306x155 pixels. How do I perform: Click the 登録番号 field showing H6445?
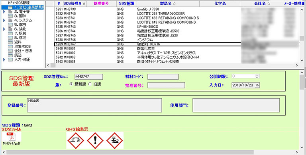[94, 105]
